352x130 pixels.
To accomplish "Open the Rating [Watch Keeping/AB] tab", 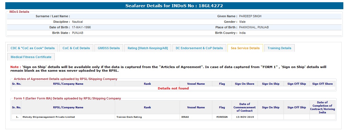I will (x=148, y=48).
